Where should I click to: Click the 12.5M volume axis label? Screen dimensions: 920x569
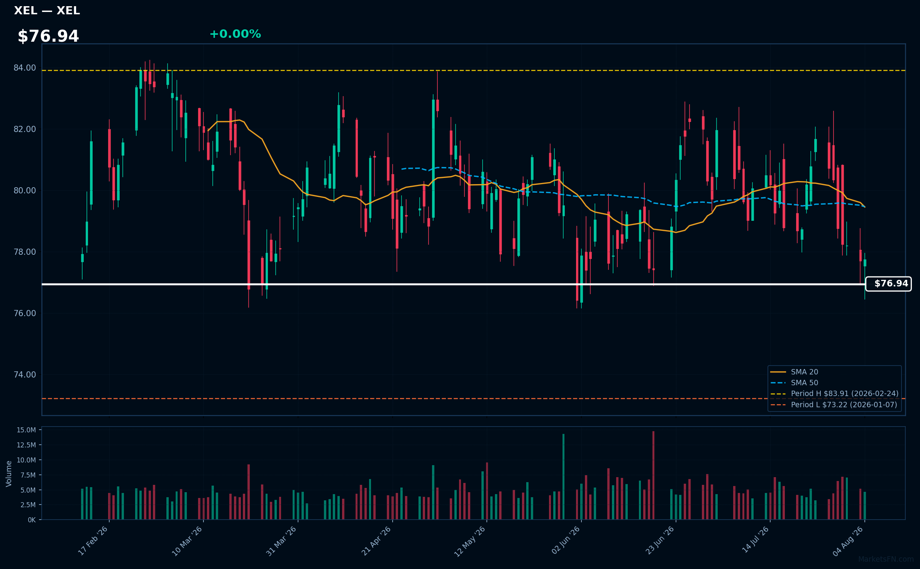[26, 445]
